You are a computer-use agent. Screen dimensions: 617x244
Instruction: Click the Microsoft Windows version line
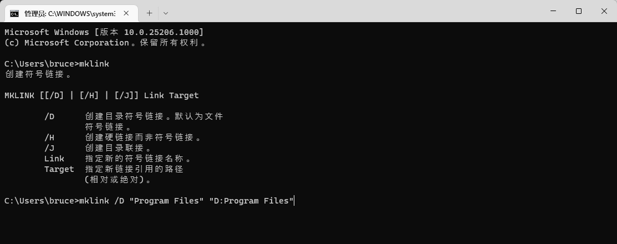point(104,32)
